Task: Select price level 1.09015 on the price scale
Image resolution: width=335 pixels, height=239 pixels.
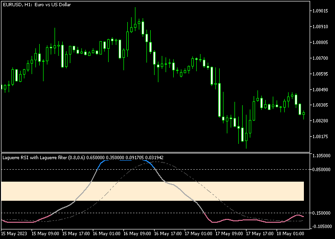Action: pos(320,11)
